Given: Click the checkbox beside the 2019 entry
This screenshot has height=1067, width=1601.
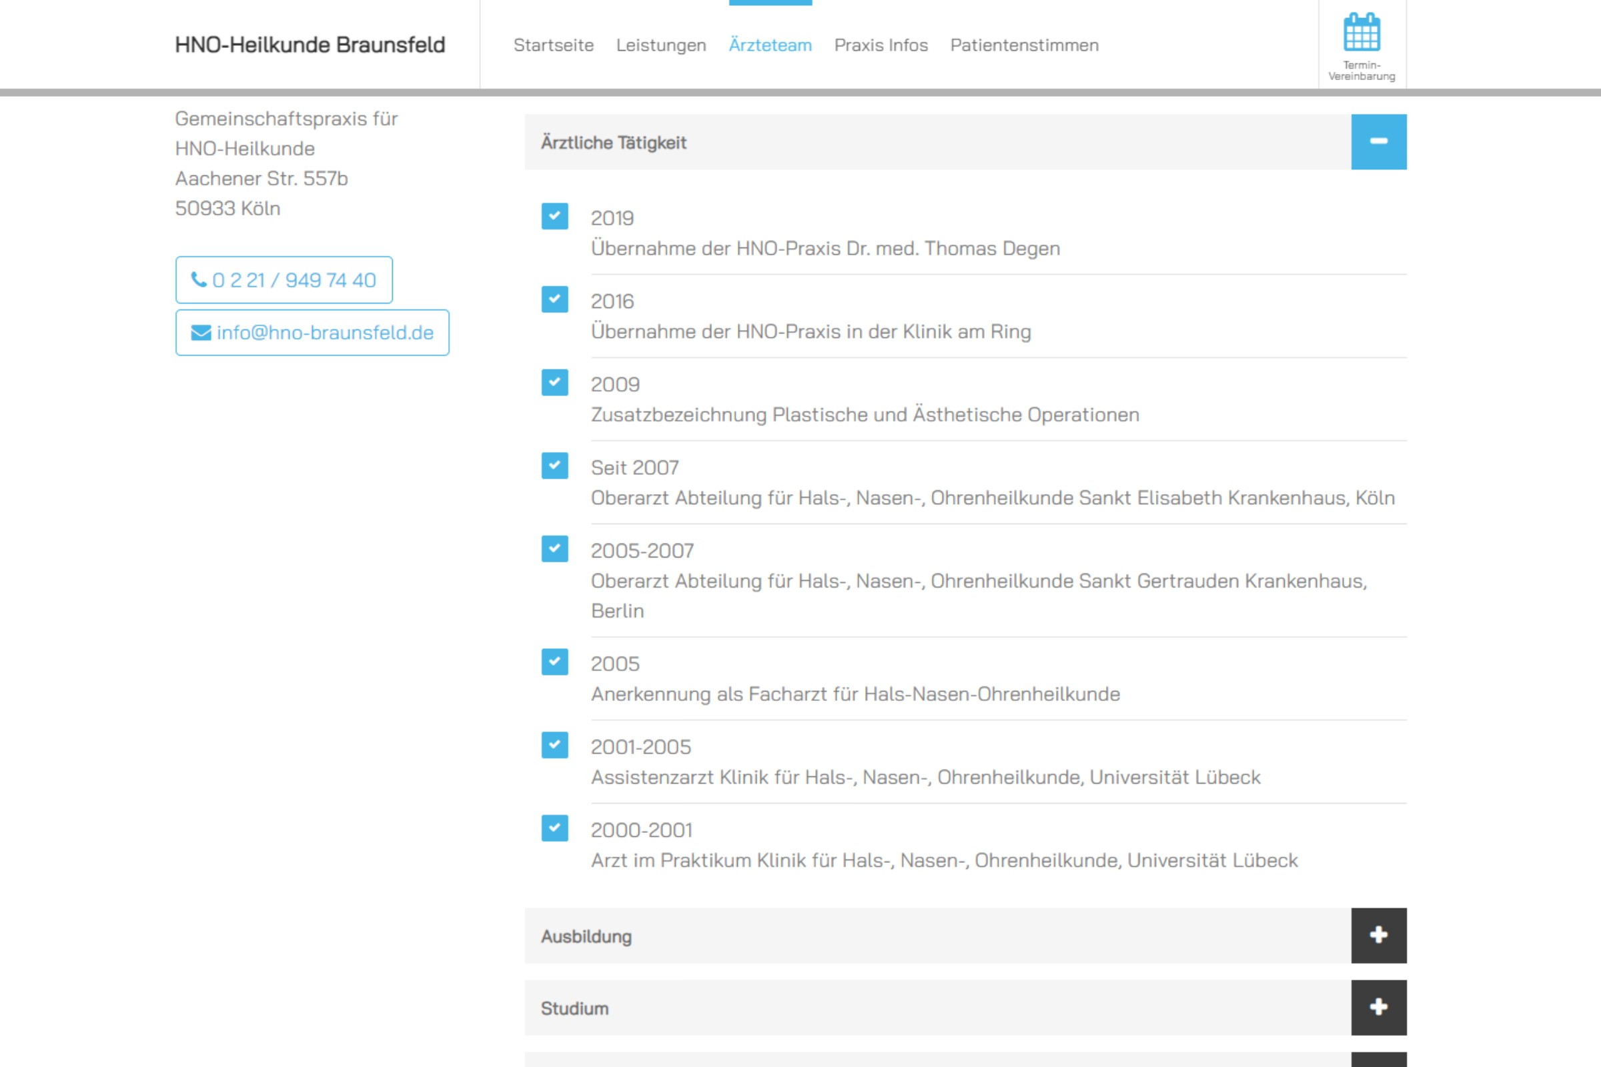Looking at the screenshot, I should [555, 216].
